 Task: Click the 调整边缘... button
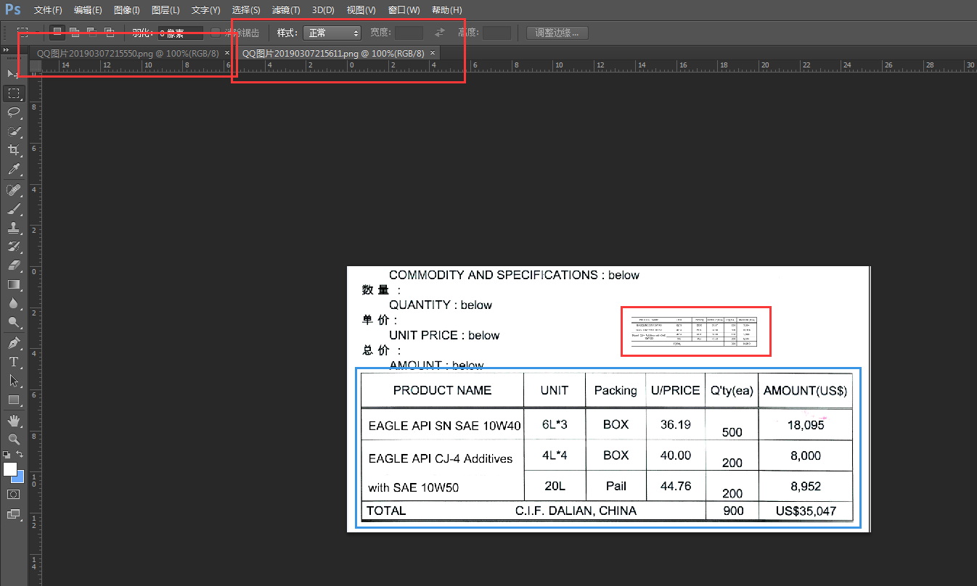(557, 33)
